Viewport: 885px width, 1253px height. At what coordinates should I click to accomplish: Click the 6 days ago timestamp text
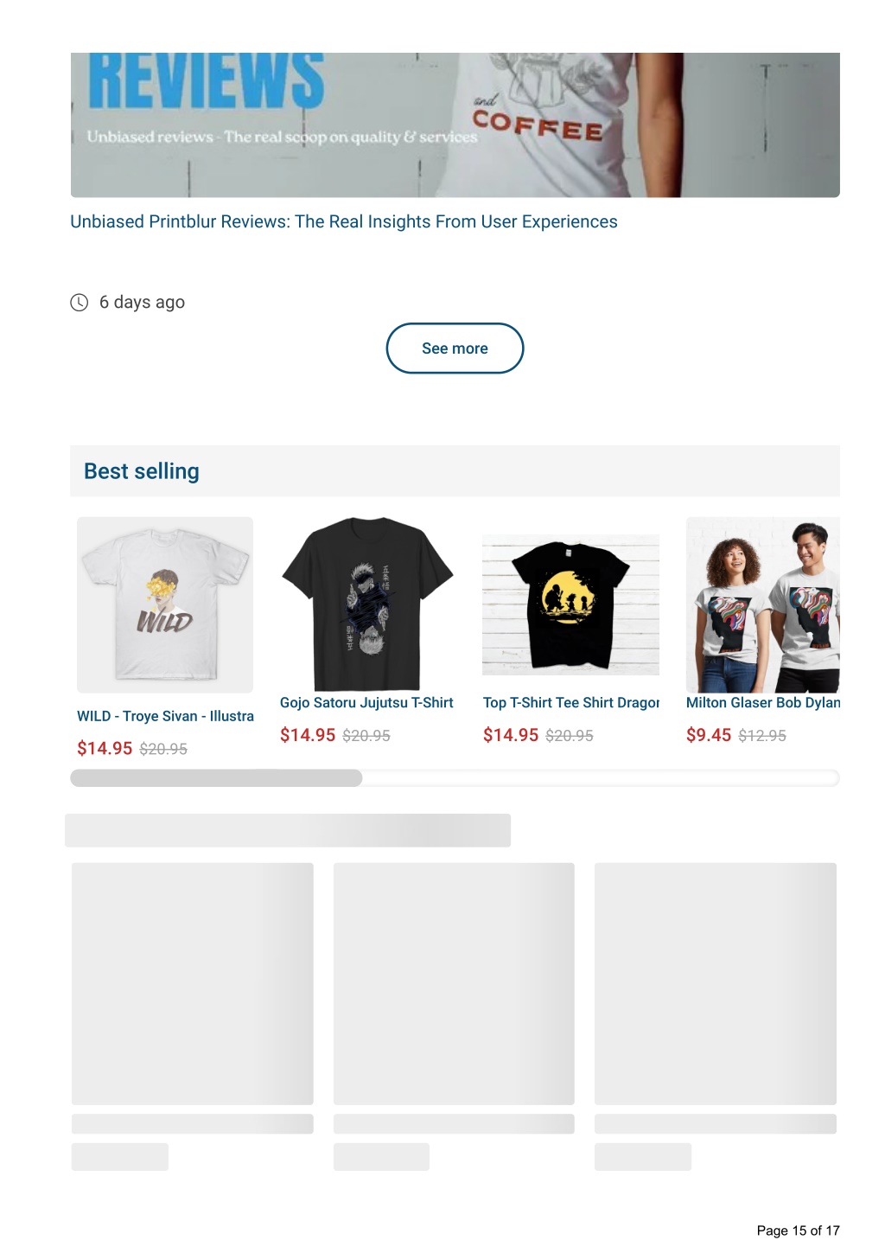[x=142, y=303]
